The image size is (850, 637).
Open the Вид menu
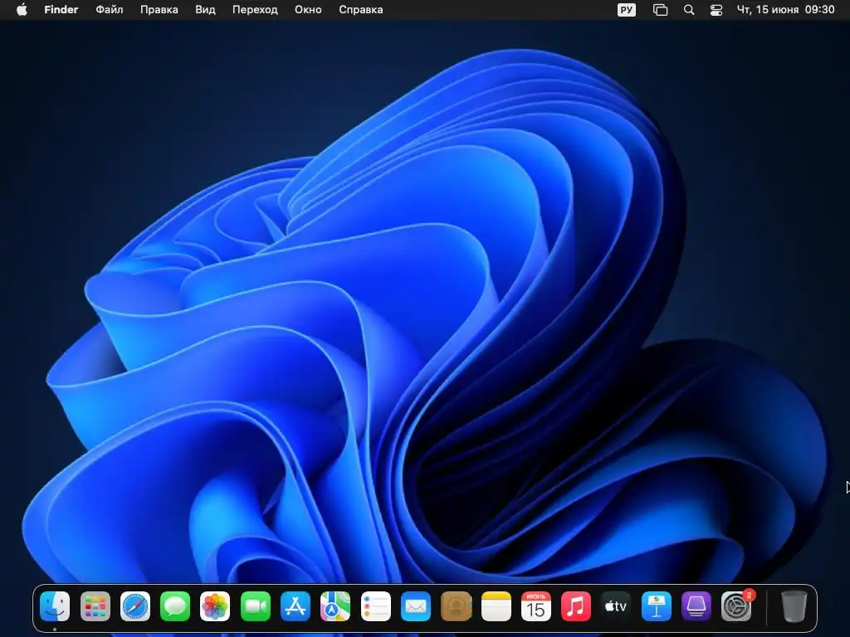coord(205,10)
